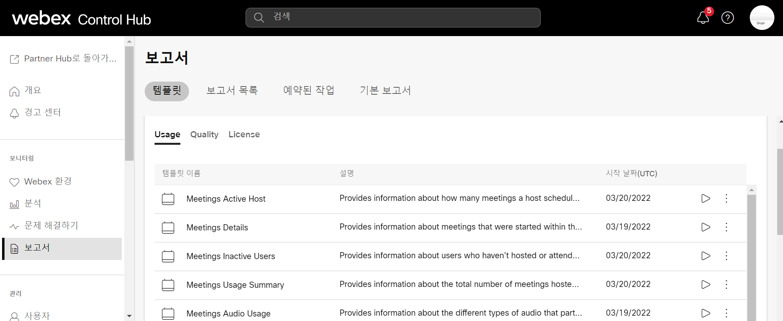Click 설명 column header
This screenshot has height=321, width=783.
pyautogui.click(x=347, y=173)
